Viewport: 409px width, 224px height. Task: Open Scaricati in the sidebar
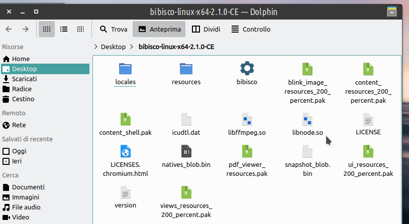[x=45, y=79]
